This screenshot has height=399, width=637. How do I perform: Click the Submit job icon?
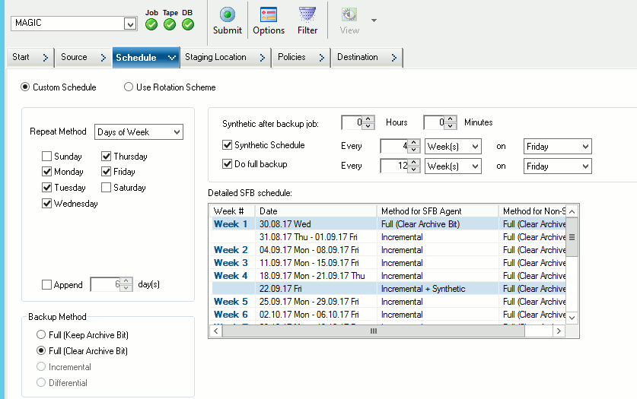pos(227,15)
